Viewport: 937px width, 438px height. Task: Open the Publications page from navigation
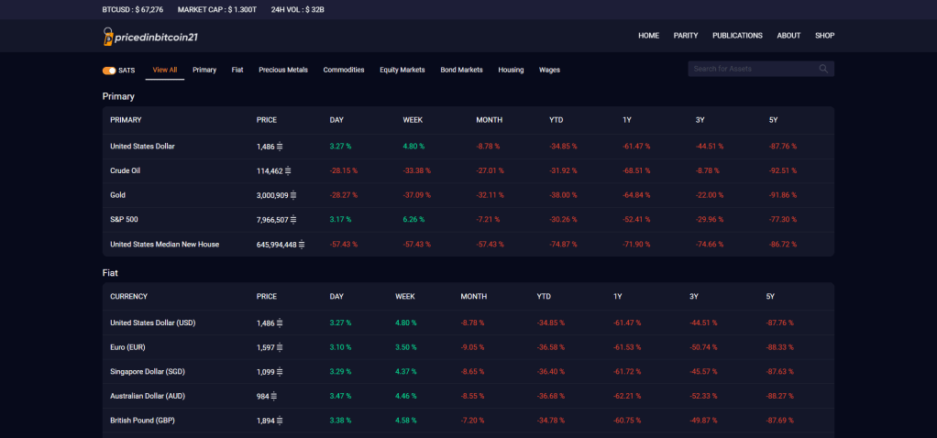(737, 36)
